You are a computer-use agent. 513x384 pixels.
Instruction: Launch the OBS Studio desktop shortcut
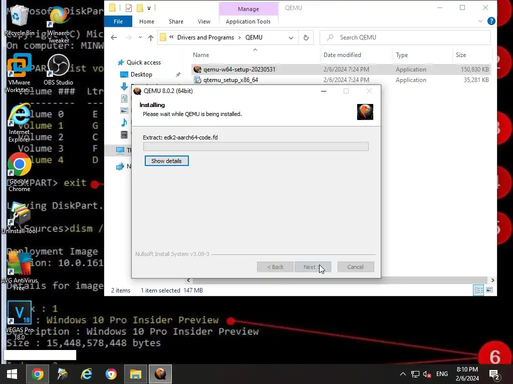[x=59, y=70]
